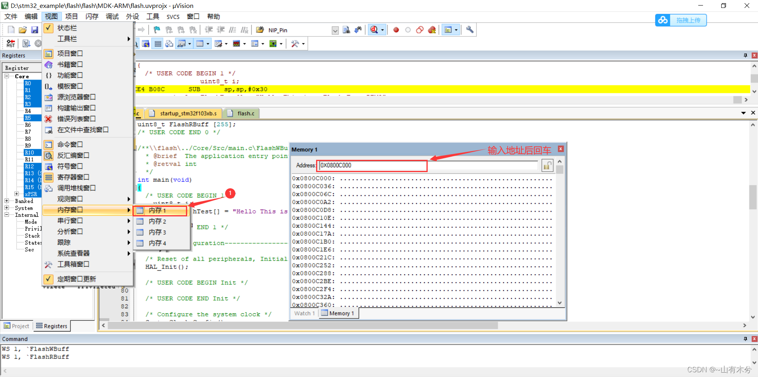This screenshot has height=377, width=758.
Task: Click the indent selected lines icon
Action: pyautogui.click(x=209, y=30)
